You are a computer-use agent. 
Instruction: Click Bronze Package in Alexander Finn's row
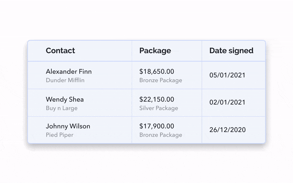(160, 80)
